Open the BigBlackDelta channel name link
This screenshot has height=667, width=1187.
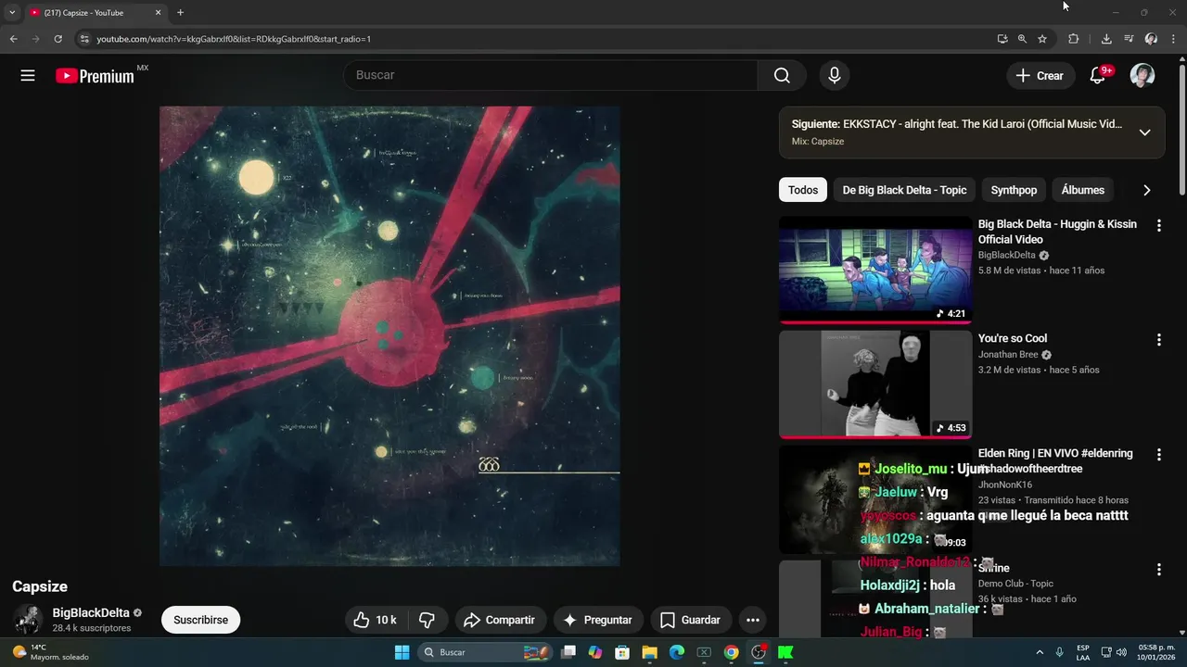(x=91, y=612)
